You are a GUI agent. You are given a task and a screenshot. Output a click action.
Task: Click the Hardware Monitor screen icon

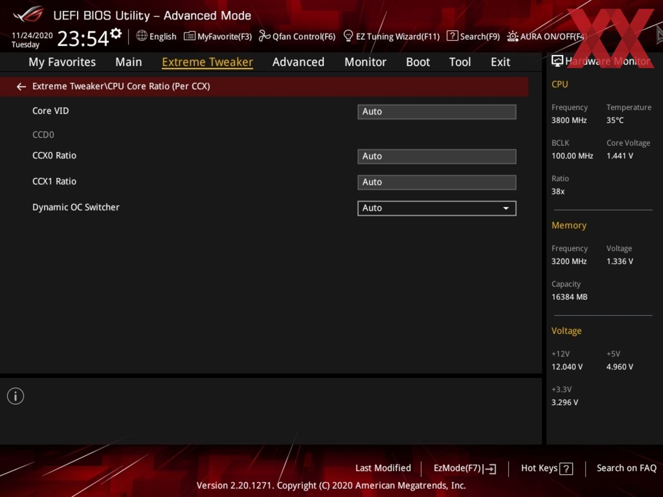click(557, 61)
